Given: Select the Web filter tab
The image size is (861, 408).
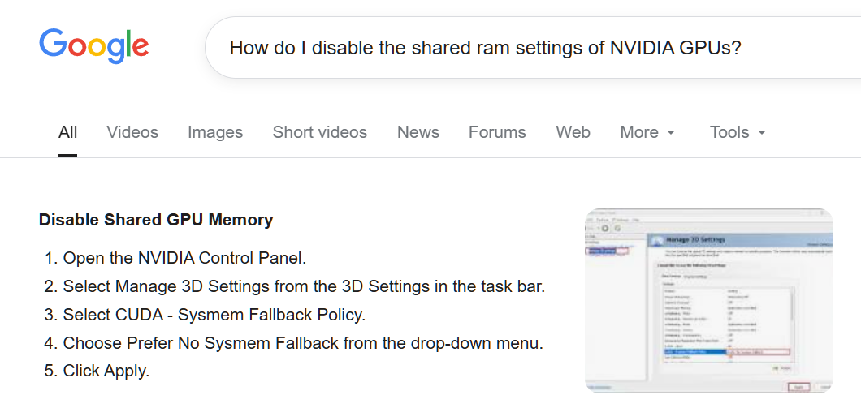Looking at the screenshot, I should tap(573, 132).
